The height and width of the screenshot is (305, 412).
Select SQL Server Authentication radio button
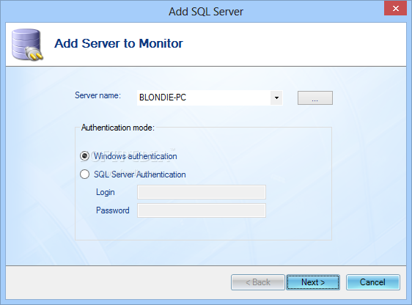(x=84, y=174)
